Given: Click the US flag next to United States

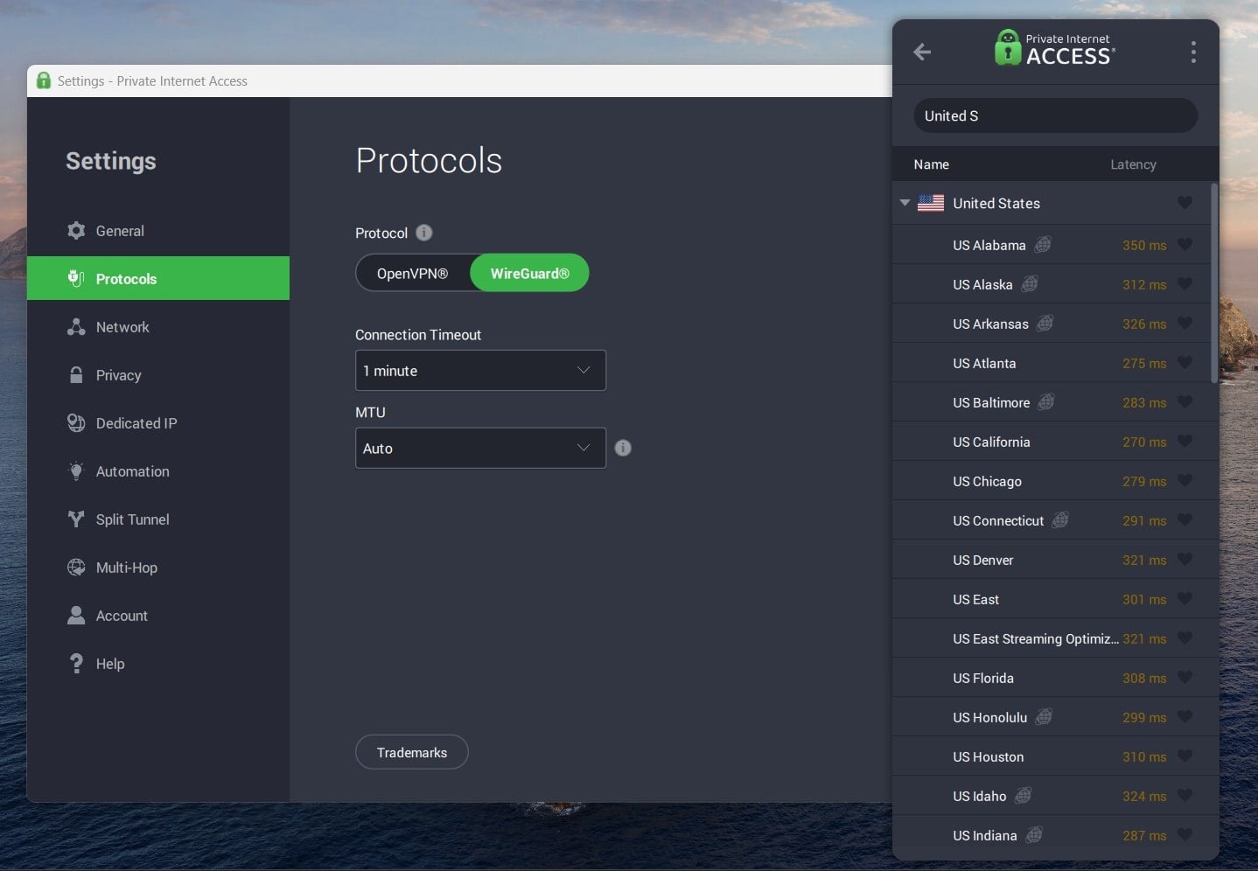Looking at the screenshot, I should point(933,202).
